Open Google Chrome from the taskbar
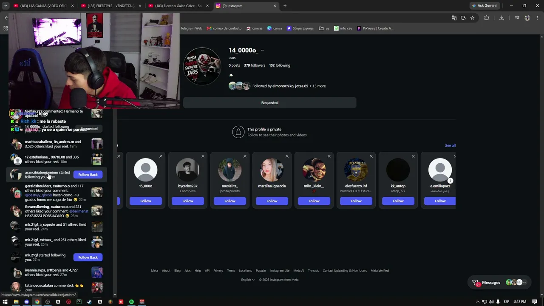 pos(37,302)
